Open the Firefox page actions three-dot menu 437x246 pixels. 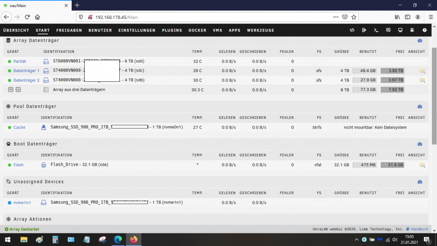point(336,17)
